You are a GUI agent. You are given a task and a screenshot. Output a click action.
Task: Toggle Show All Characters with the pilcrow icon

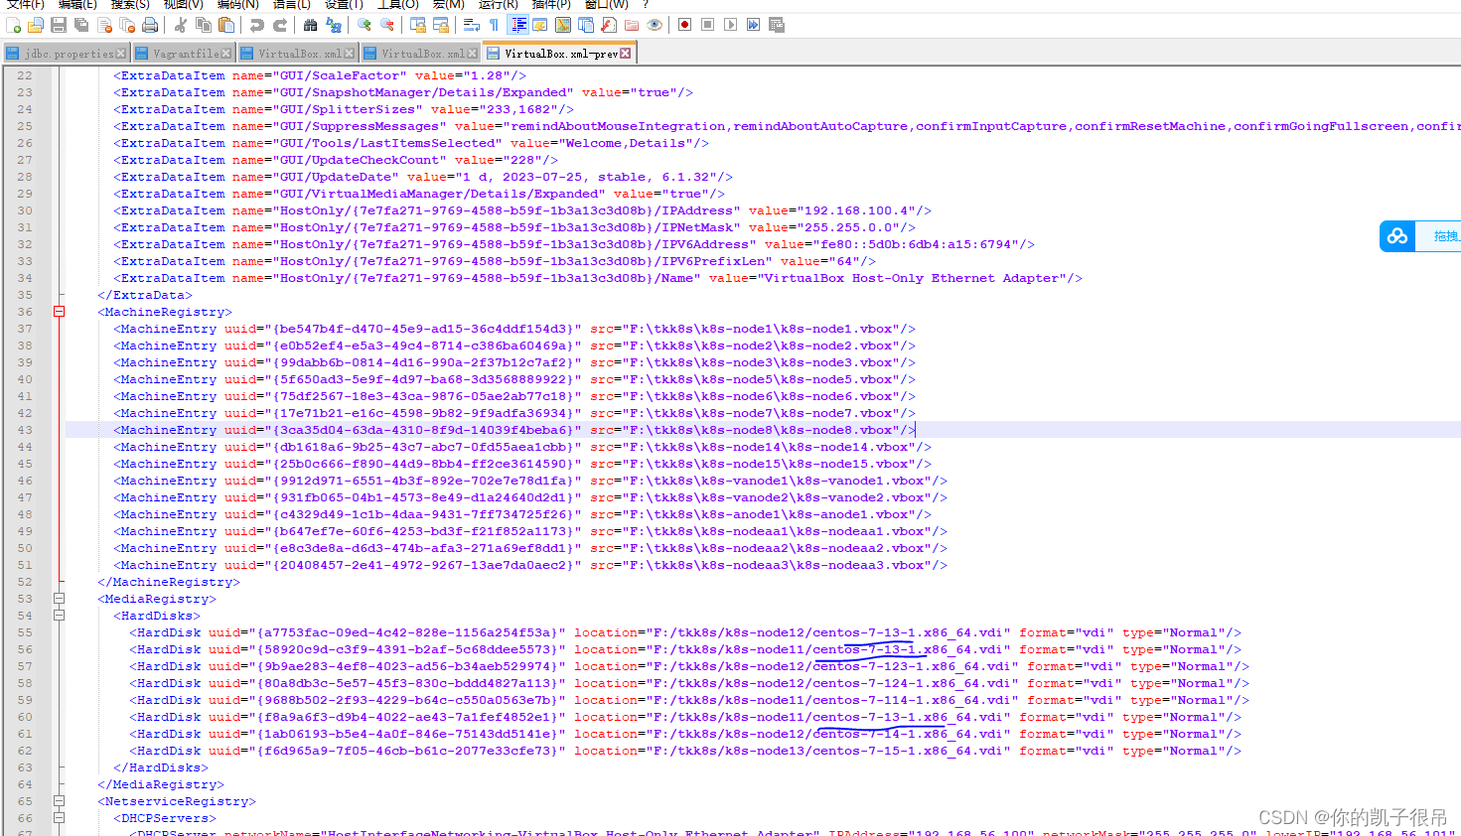pyautogui.click(x=495, y=27)
